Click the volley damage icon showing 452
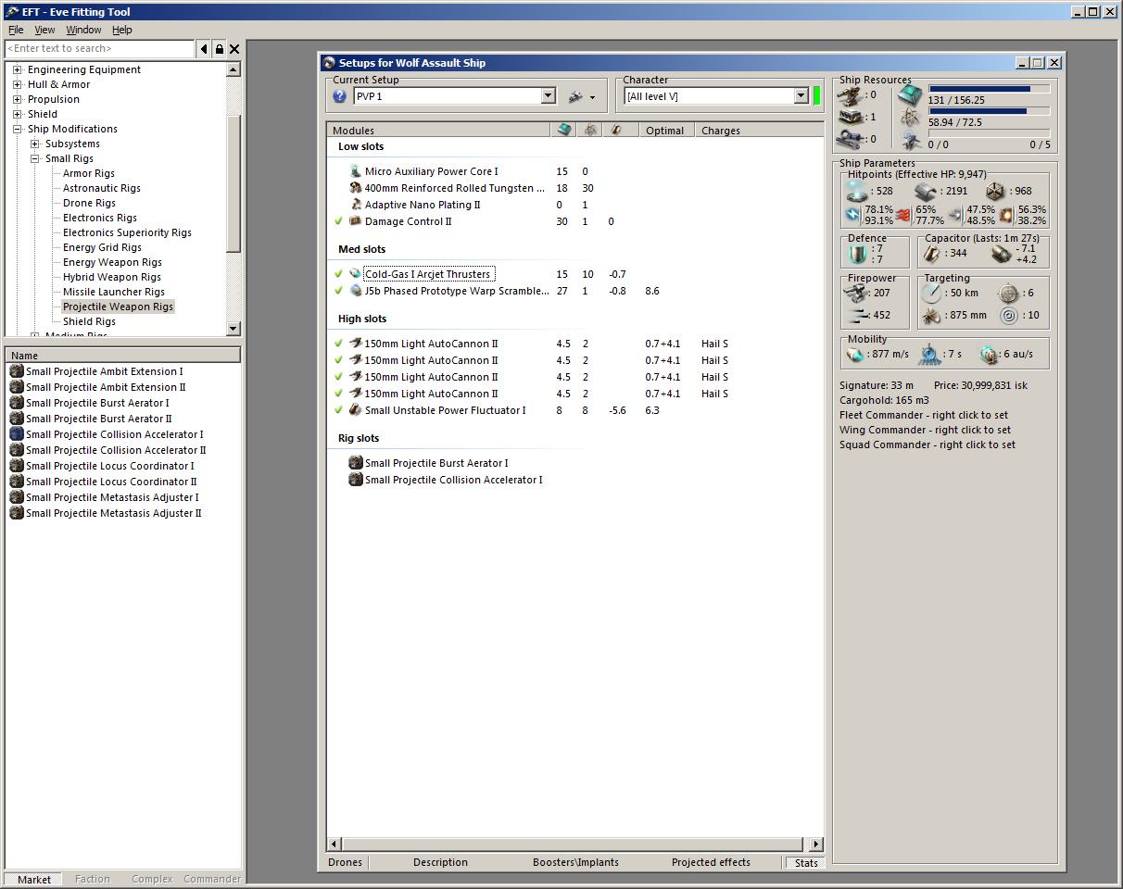Viewport: 1123px width, 889px height. click(857, 315)
